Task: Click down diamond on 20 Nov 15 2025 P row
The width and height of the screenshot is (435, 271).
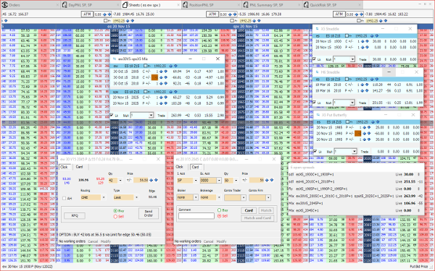Action: pyautogui.click(x=165, y=103)
